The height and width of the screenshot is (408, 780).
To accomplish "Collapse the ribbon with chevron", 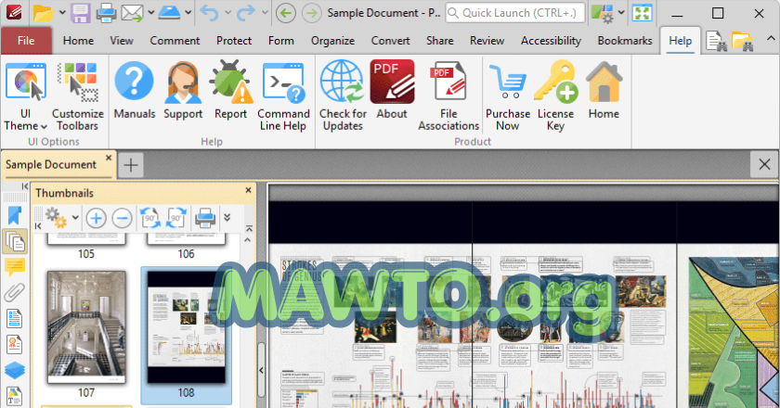I will click(771, 38).
